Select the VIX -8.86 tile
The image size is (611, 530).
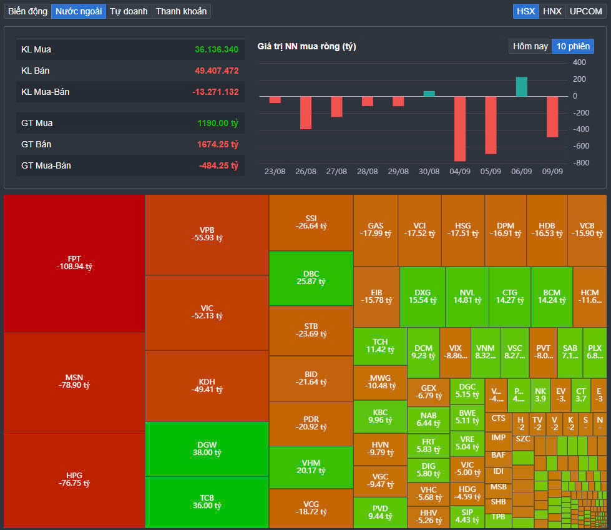click(x=455, y=352)
